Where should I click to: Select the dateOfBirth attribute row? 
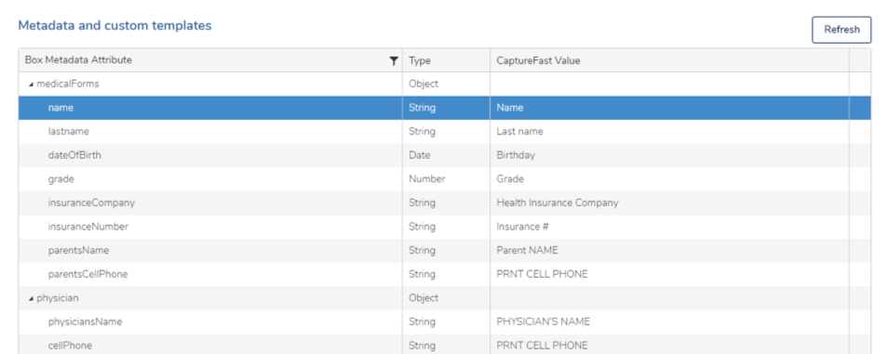(445, 155)
